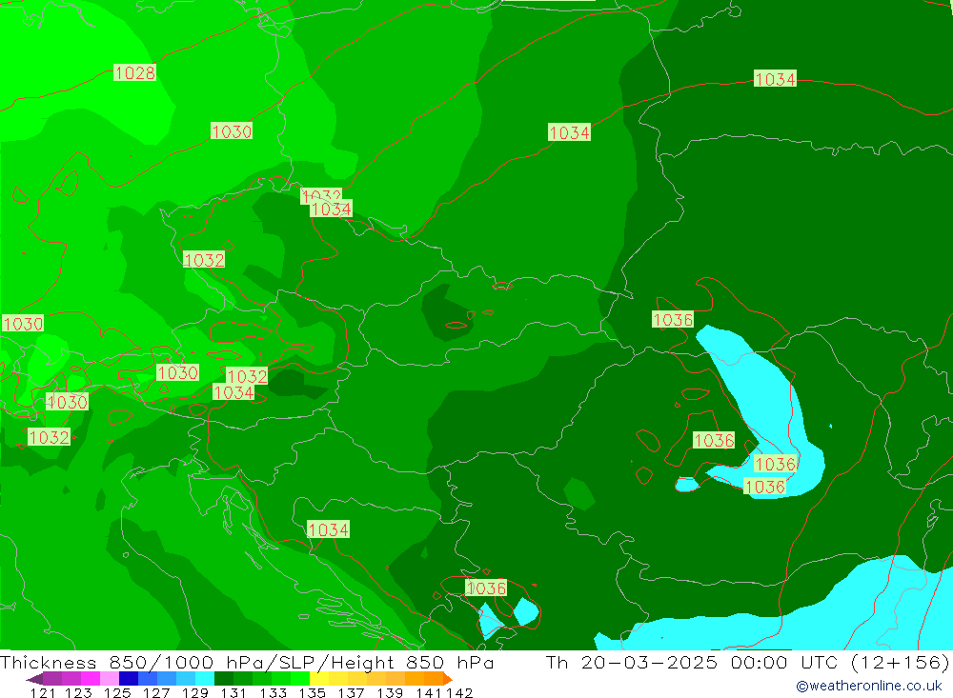Click the legend value 139

[x=390, y=692]
